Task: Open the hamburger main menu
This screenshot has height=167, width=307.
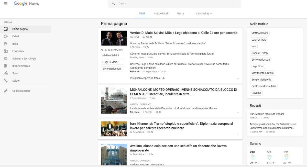Action: click(6, 3)
